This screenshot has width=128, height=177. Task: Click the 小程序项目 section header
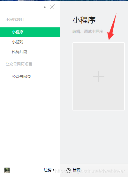point(15,20)
